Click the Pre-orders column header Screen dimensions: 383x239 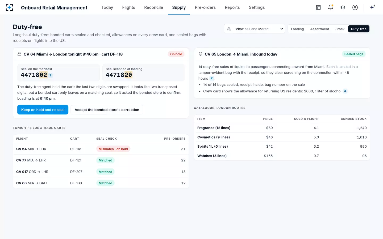point(175,139)
